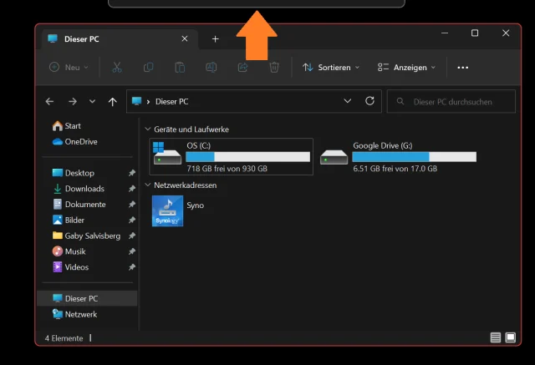Screen dimensions: 535x365
Task: Navigate up one folder level
Action: point(113,102)
